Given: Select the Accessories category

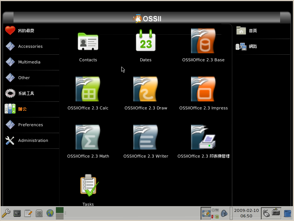Looking at the screenshot, I should (x=30, y=47).
